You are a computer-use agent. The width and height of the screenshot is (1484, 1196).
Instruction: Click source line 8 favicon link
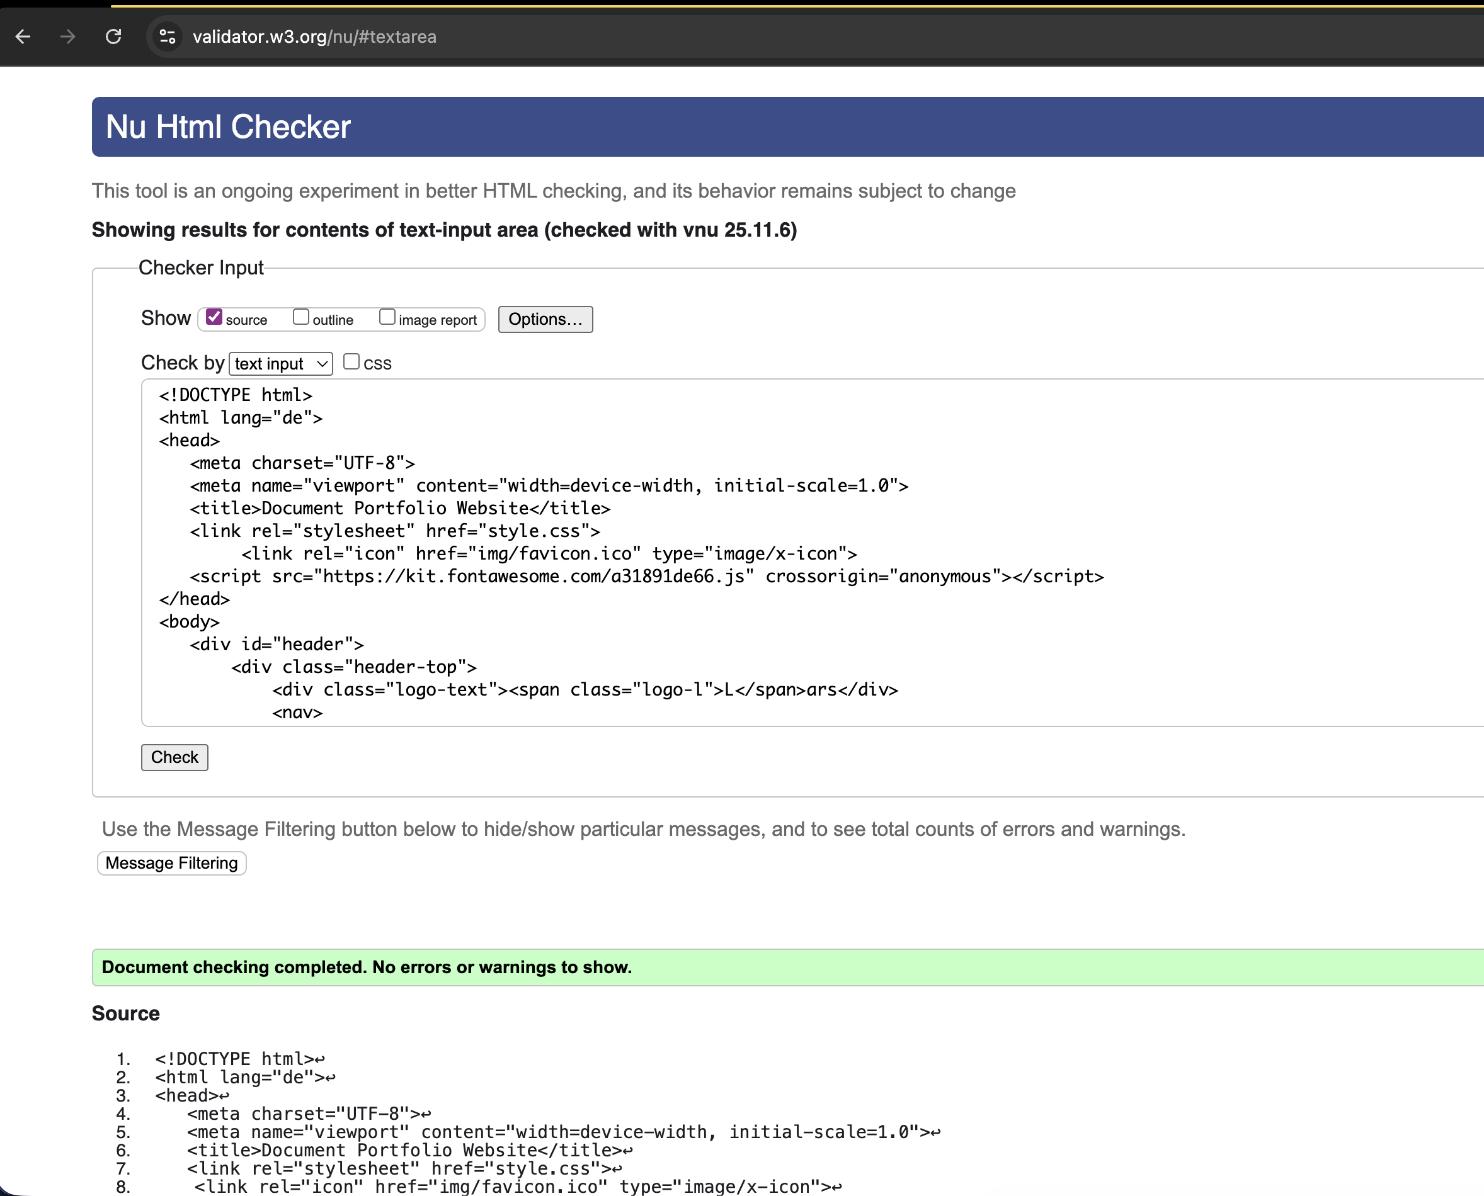pos(518,1187)
